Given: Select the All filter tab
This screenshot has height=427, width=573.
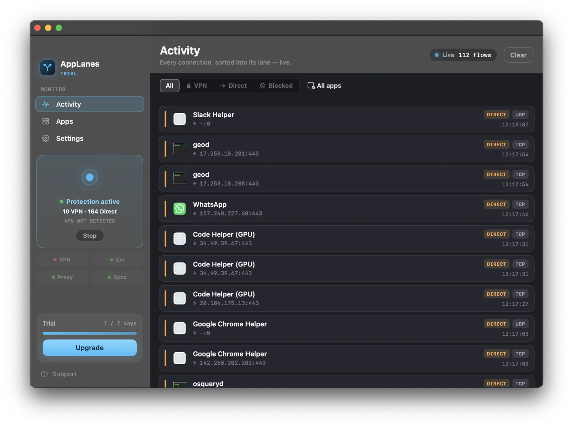Looking at the screenshot, I should pyautogui.click(x=170, y=86).
